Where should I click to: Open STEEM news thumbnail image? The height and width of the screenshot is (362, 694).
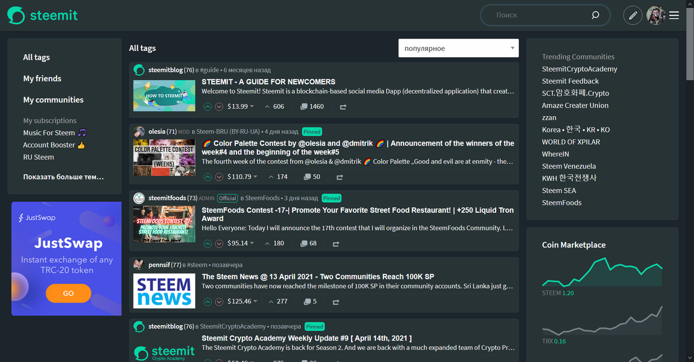tap(164, 291)
